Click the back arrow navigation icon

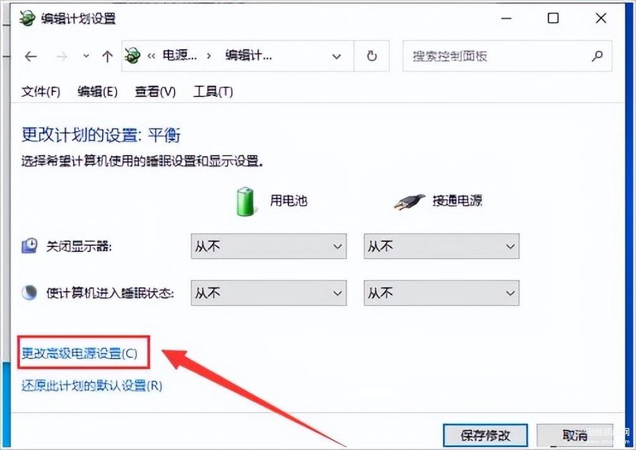31,56
